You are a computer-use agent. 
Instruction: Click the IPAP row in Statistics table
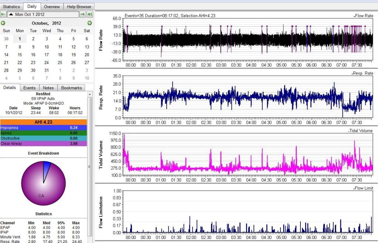[x=43, y=232]
